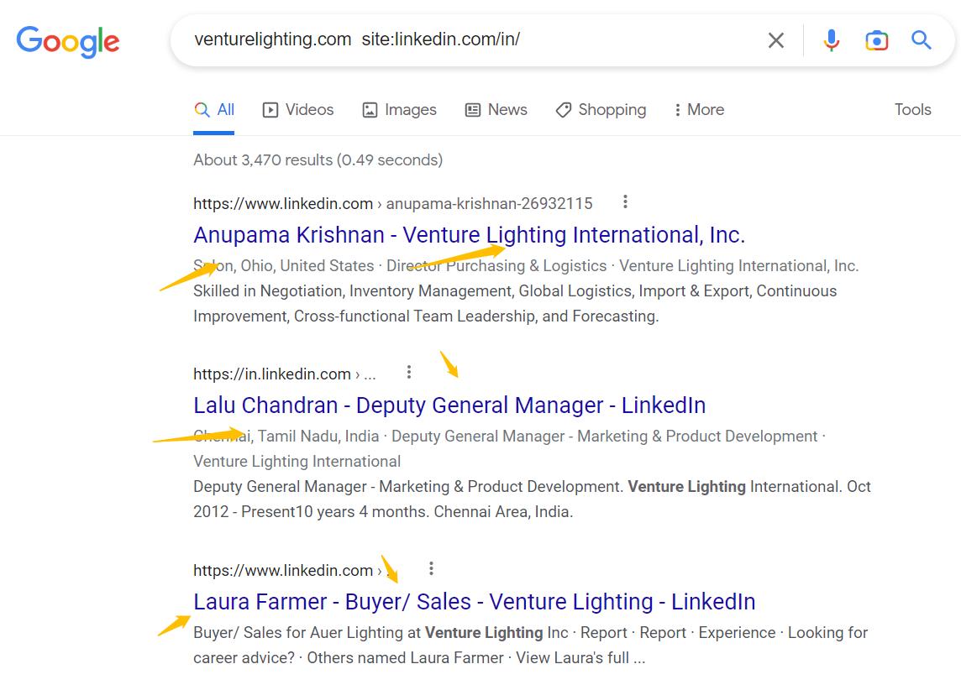
Task: Select the Shopping tab
Action: point(601,110)
